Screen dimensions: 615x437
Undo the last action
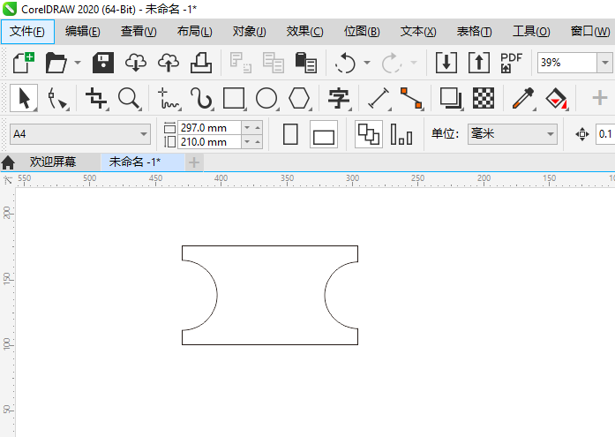[x=345, y=63]
